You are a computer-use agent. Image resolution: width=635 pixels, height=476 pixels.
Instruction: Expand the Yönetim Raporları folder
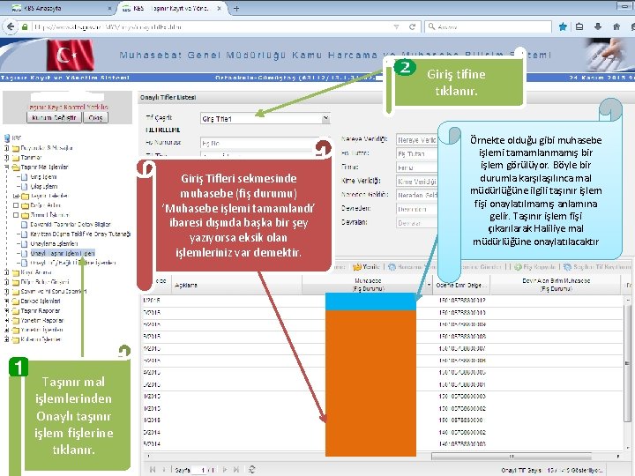[x=6, y=321]
